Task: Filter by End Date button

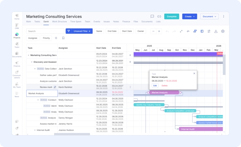Action: tap(112, 31)
